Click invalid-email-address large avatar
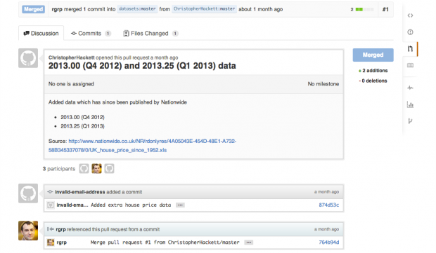The height and width of the screenshot is (253, 436). 28,193
